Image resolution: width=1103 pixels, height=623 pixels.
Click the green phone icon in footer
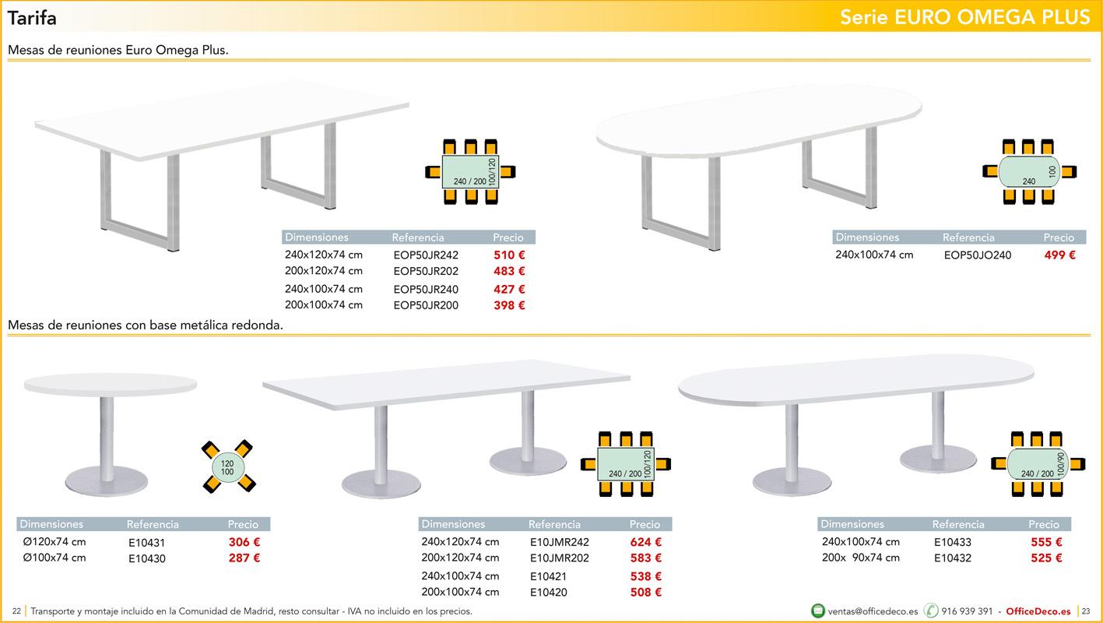click(931, 611)
